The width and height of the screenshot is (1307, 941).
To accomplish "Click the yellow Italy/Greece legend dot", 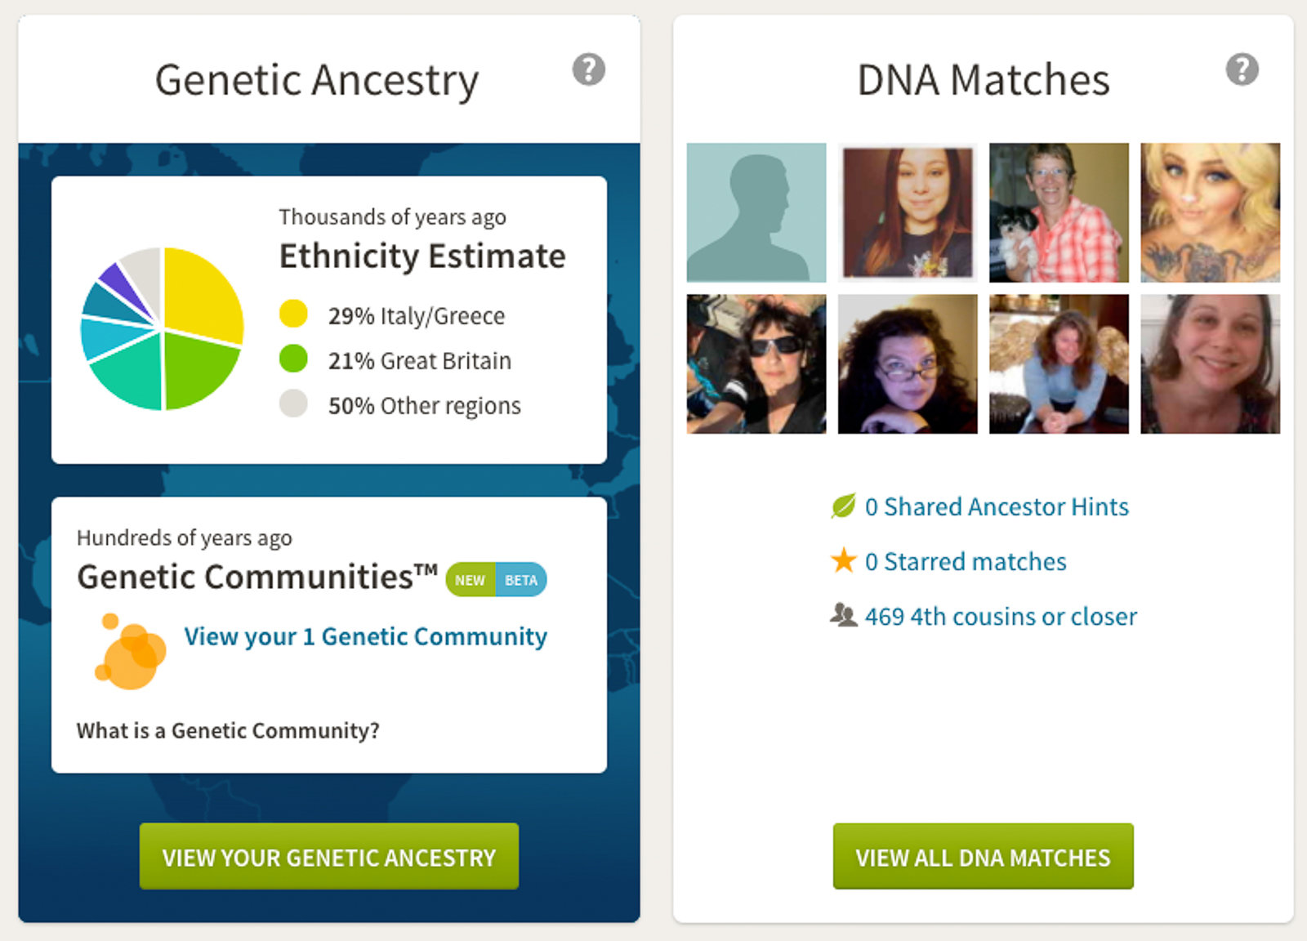I will [293, 314].
